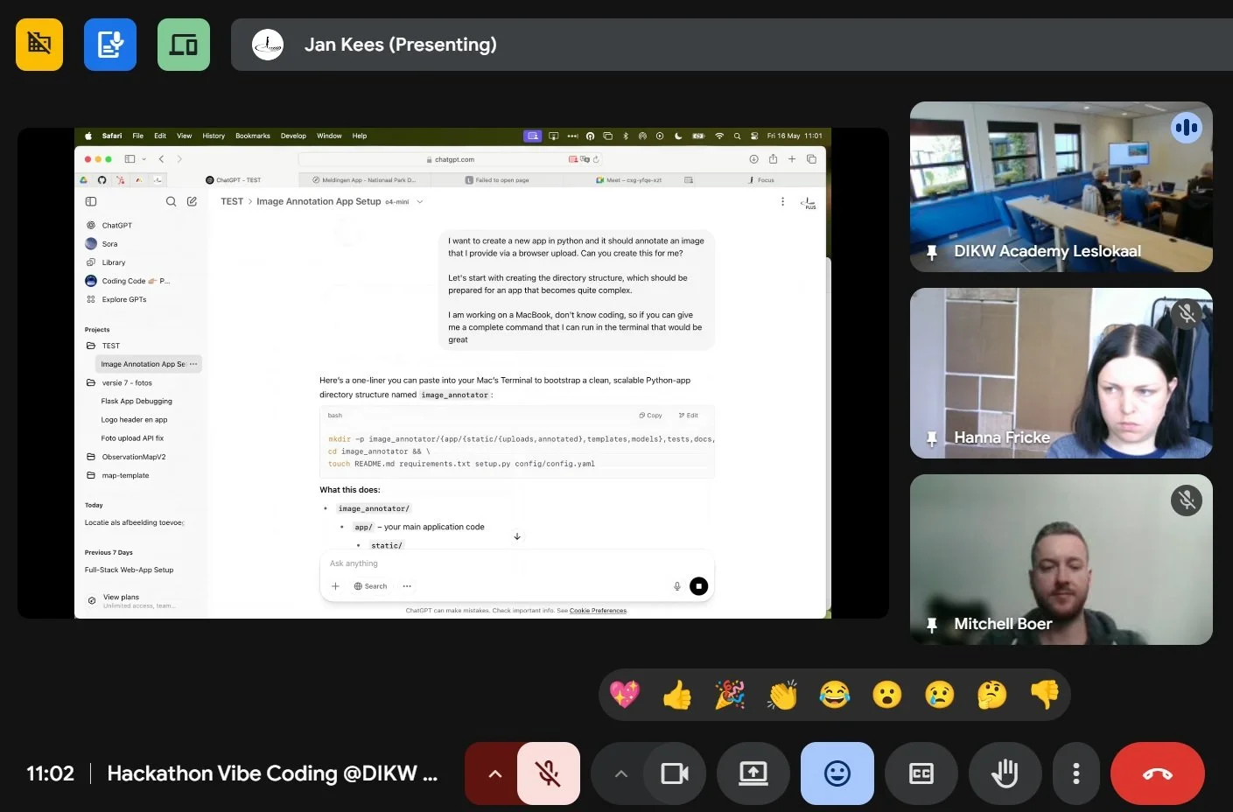Click the scroll-to-bottom arrow in the chat
This screenshot has height=812, width=1233.
coord(517,536)
